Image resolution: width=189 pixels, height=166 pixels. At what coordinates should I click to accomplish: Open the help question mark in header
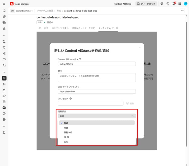[x=168, y=4]
